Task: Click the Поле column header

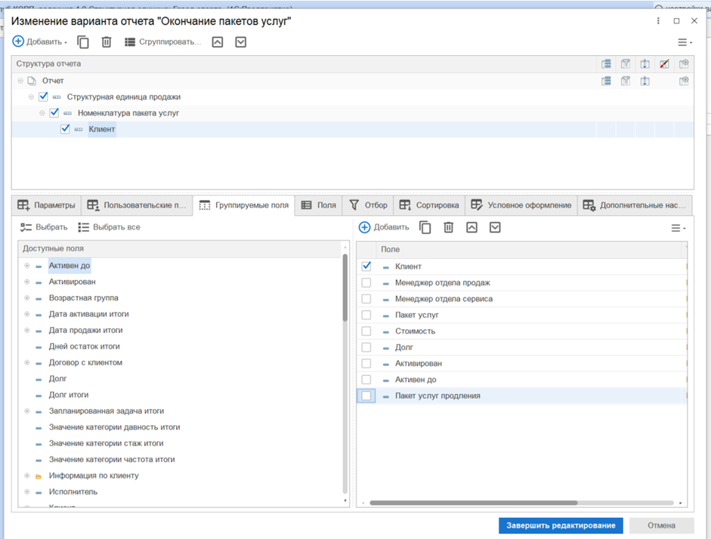Action: click(529, 250)
